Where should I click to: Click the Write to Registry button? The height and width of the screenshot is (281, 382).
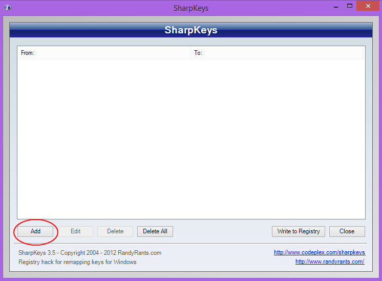299,231
